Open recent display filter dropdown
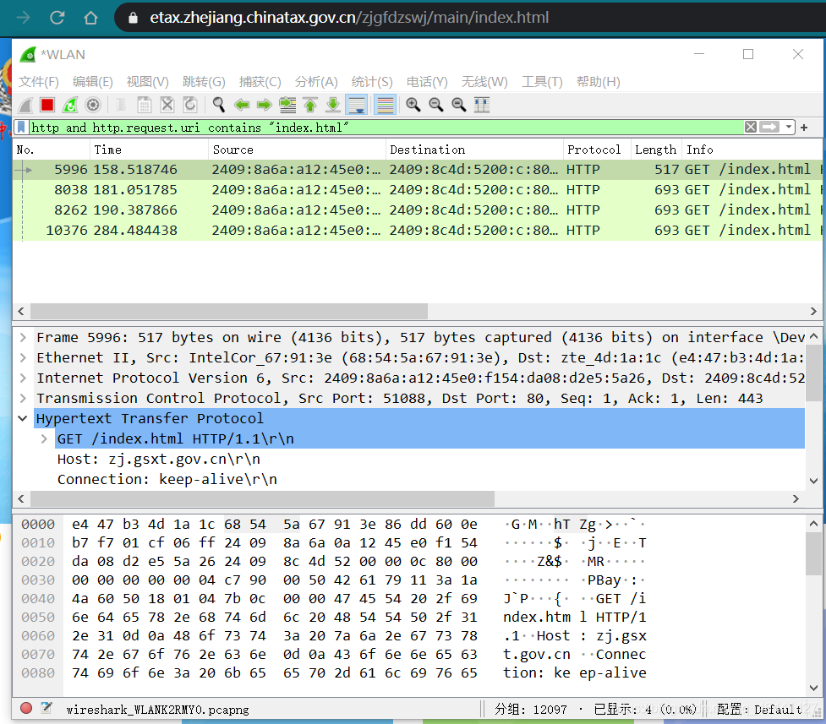Viewport: 826px width, 724px height. (788, 128)
